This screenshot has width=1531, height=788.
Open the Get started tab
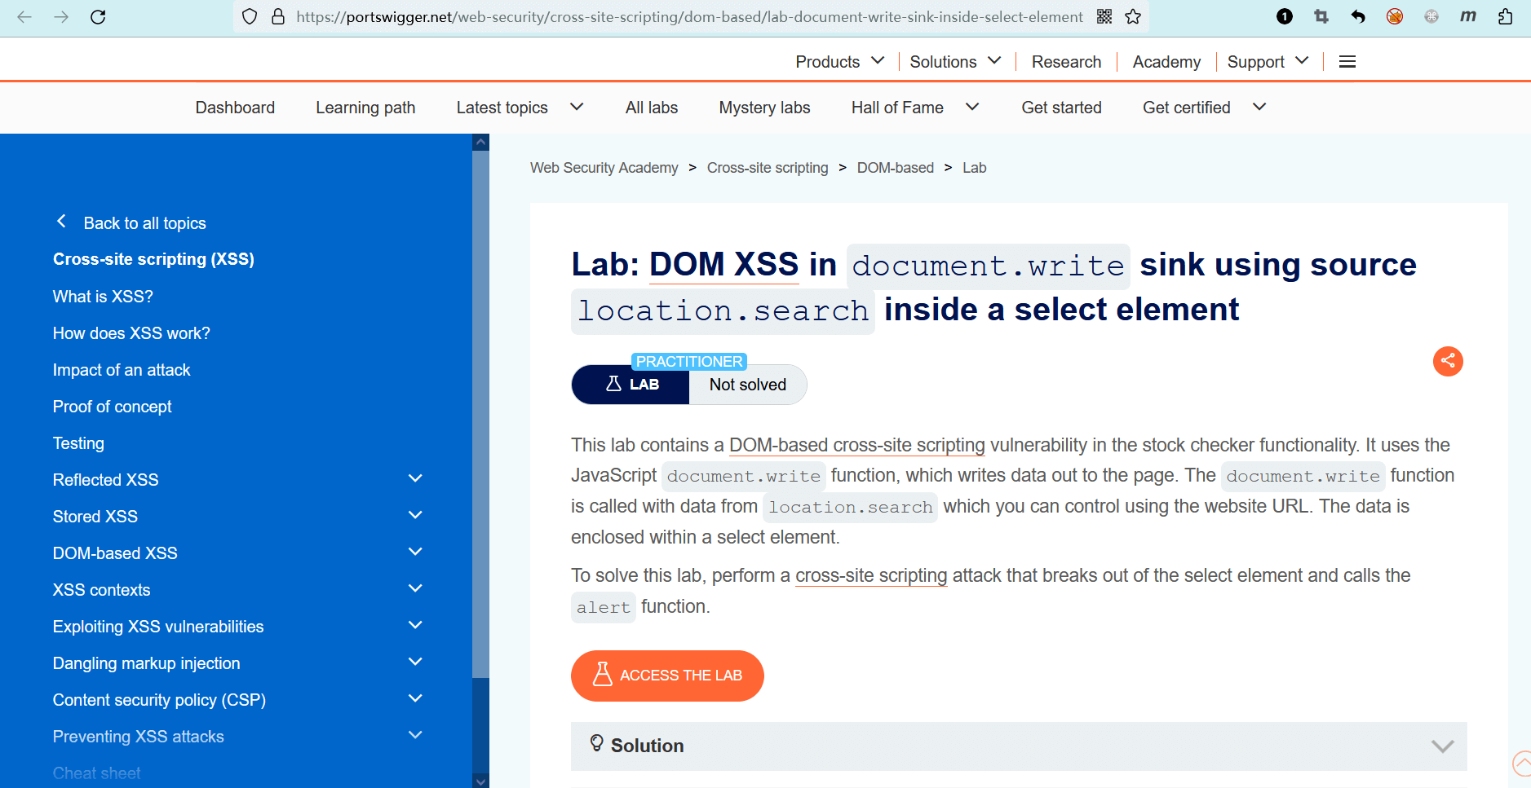click(1061, 108)
